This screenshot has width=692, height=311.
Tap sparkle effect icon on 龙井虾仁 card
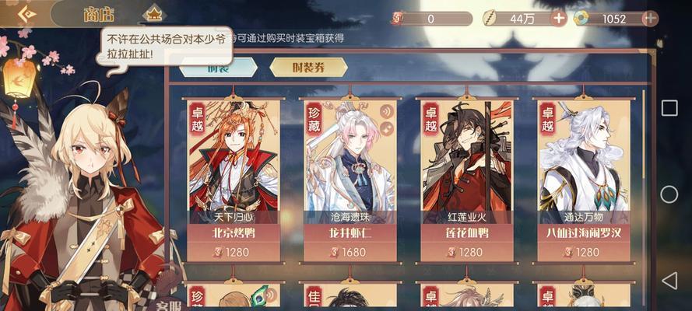coord(387,128)
